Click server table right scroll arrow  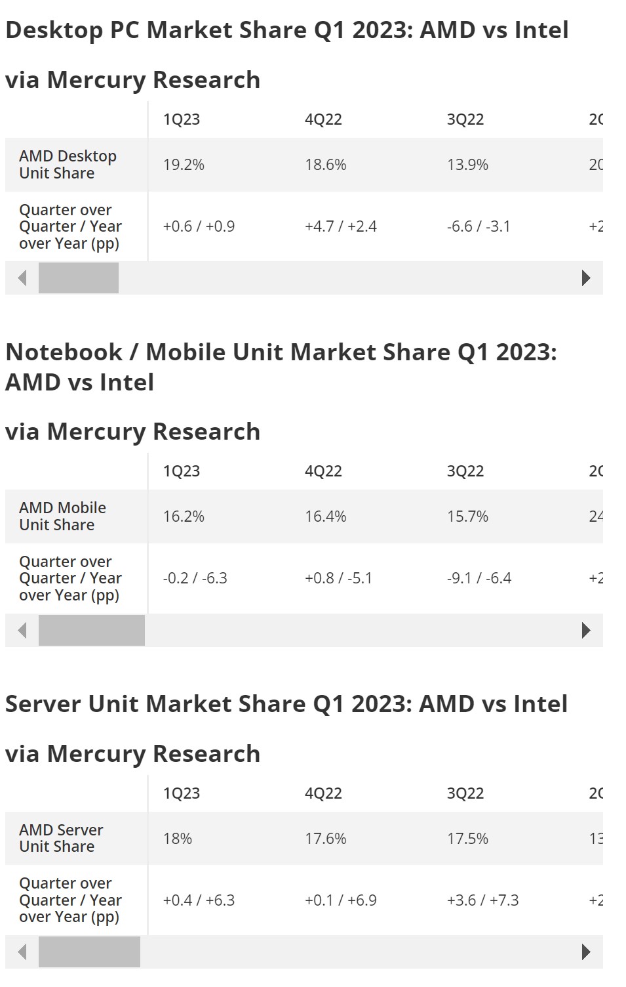586,952
